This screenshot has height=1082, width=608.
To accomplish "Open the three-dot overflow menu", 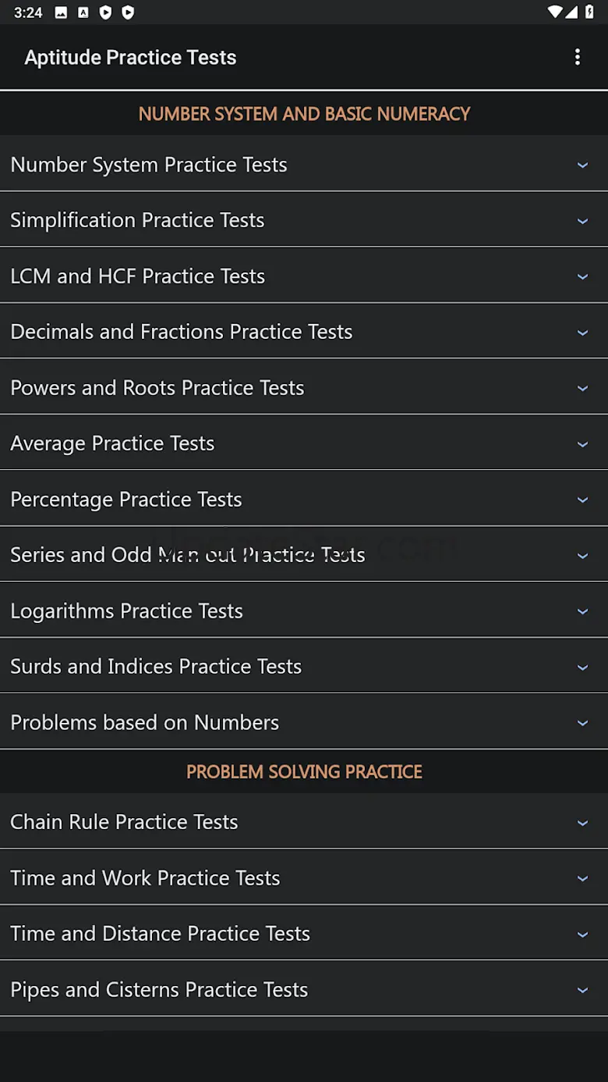I will (x=577, y=57).
